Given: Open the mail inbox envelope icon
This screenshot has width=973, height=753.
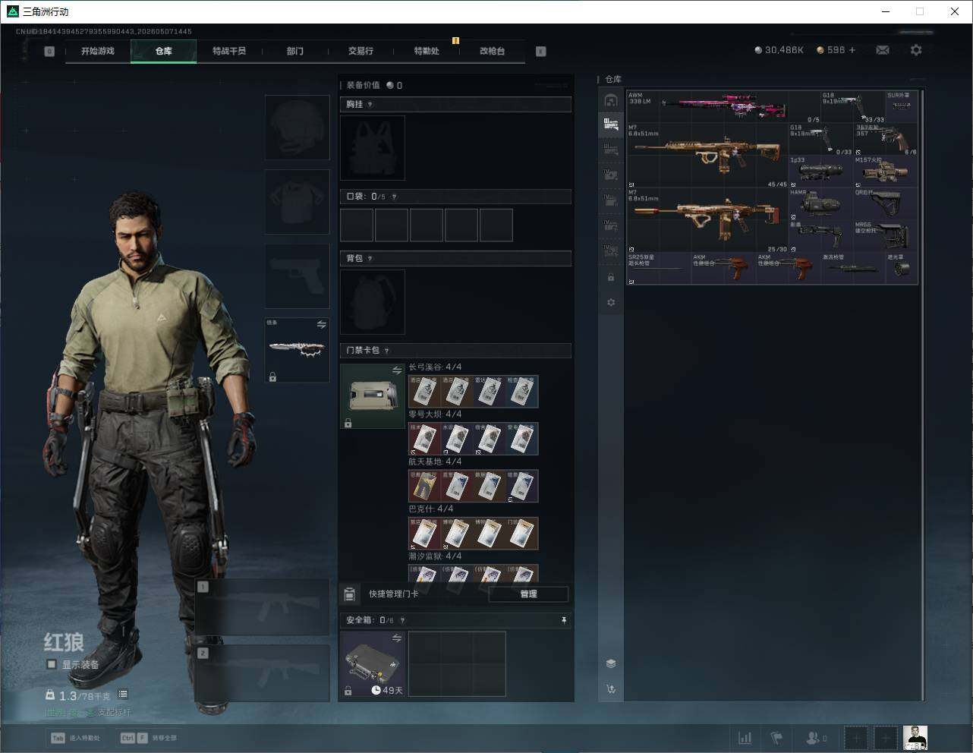Looking at the screenshot, I should (883, 50).
